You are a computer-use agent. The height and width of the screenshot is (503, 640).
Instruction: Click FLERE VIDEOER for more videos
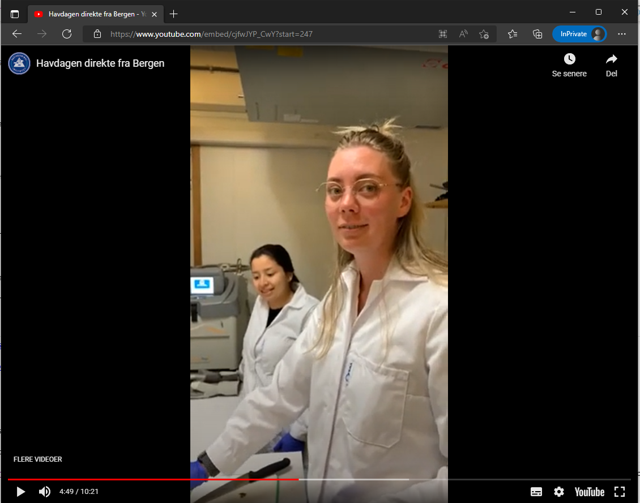pyautogui.click(x=37, y=459)
